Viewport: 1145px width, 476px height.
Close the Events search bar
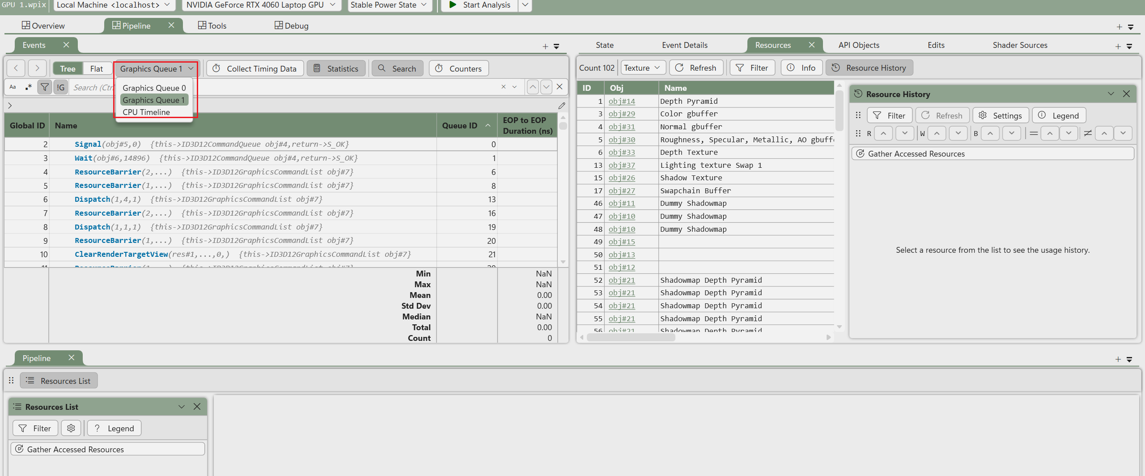(x=560, y=87)
